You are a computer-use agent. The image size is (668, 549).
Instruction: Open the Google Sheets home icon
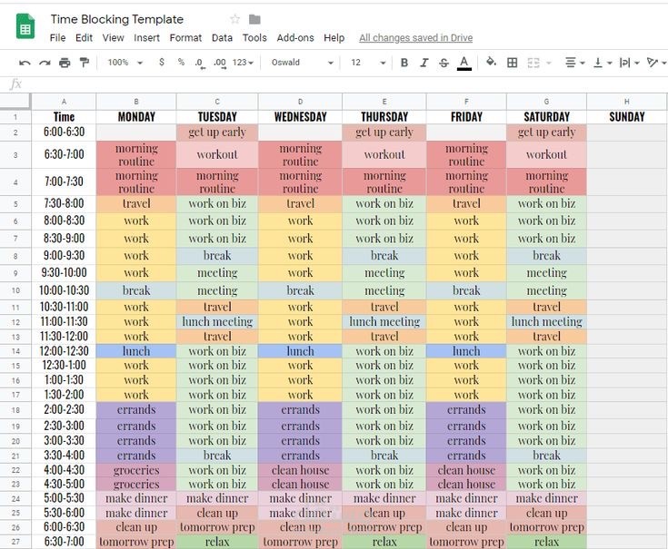coord(25,26)
